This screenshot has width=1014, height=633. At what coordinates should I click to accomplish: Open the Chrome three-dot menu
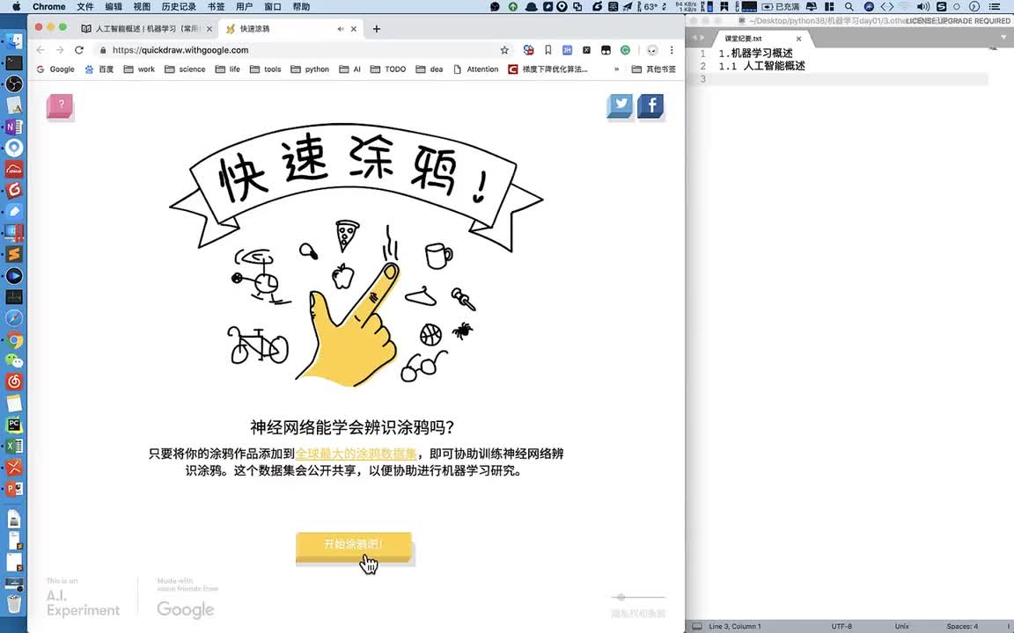coord(672,50)
